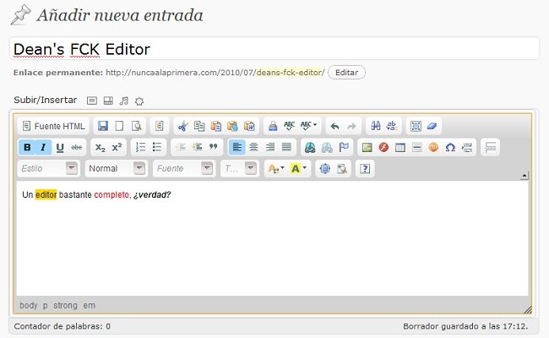Insert a bulleted list
Viewport: 549px width, 338px height.
[157, 147]
